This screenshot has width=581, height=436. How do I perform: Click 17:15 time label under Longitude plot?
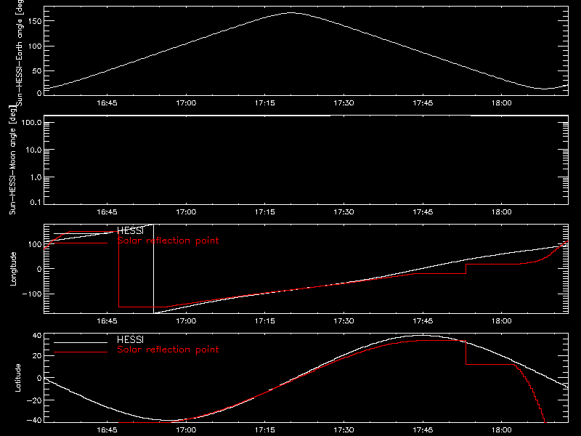(x=265, y=321)
